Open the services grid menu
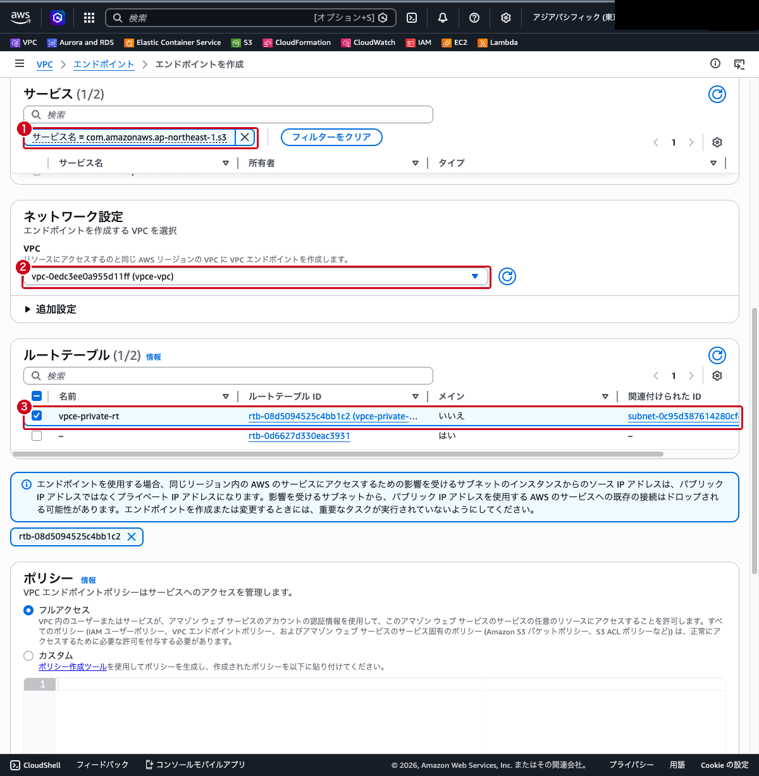The width and height of the screenshot is (759, 776). click(89, 18)
